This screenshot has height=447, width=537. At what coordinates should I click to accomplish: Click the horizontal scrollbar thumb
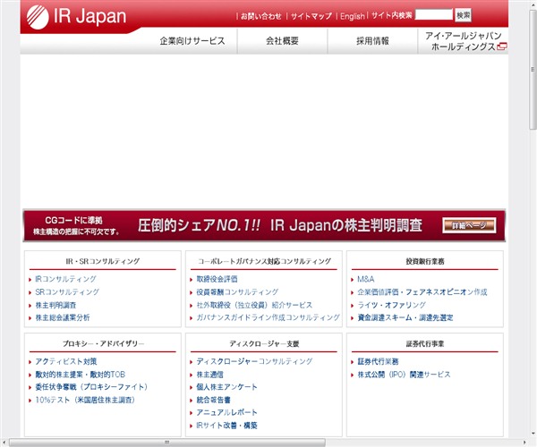pyautogui.click(x=167, y=443)
